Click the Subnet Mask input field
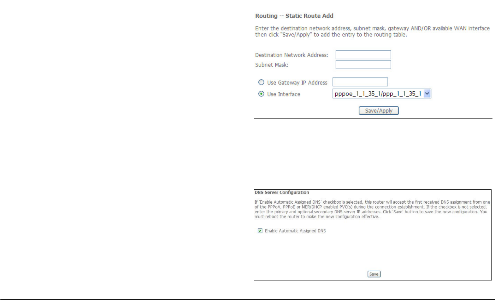The image size is (495, 300). pos(363,65)
